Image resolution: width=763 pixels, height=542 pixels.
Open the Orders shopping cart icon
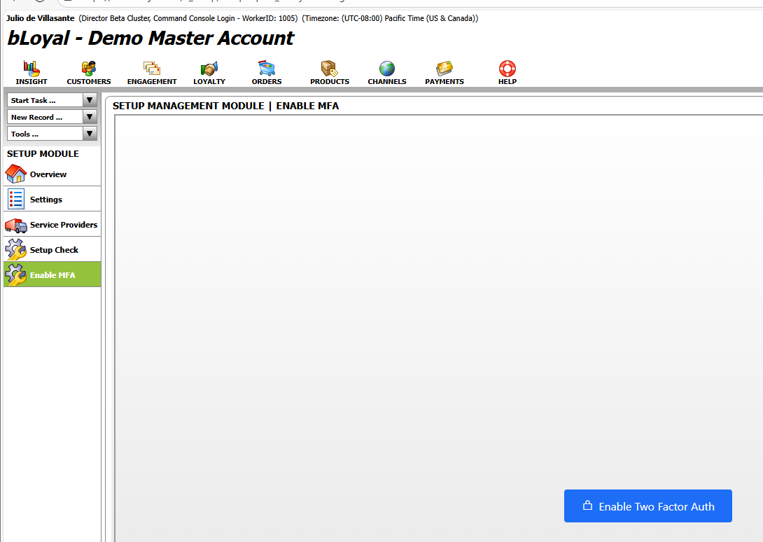point(267,69)
